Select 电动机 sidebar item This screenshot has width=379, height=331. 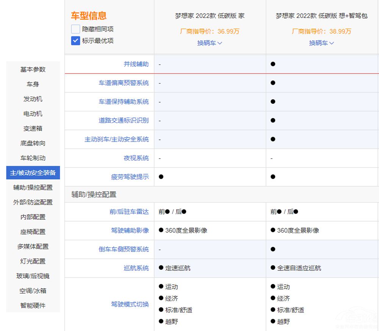click(x=33, y=114)
